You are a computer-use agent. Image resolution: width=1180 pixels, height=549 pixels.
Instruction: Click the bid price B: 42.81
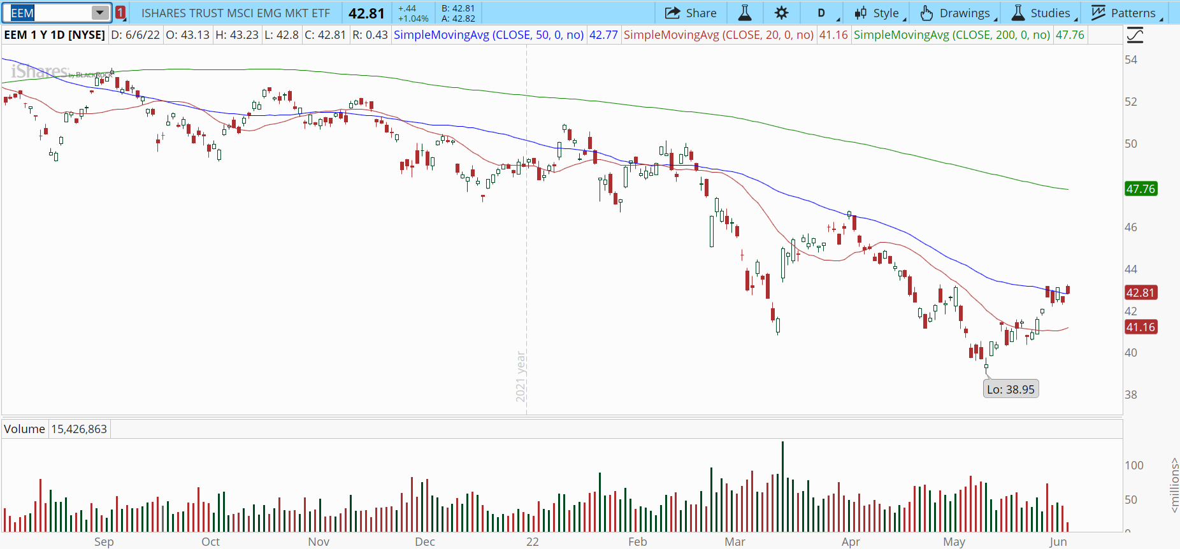click(458, 8)
